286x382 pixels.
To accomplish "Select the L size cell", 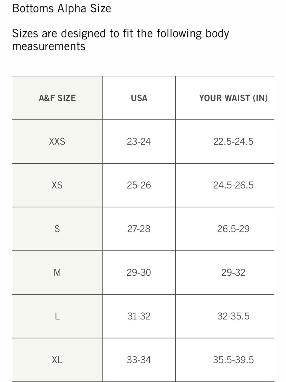I will (57, 316).
